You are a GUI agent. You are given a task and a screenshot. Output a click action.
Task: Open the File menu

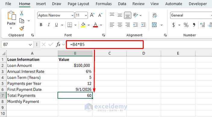click(8, 4)
